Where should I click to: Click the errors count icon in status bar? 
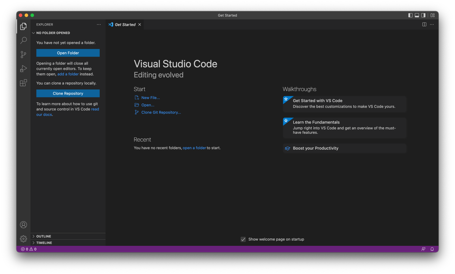(23, 249)
